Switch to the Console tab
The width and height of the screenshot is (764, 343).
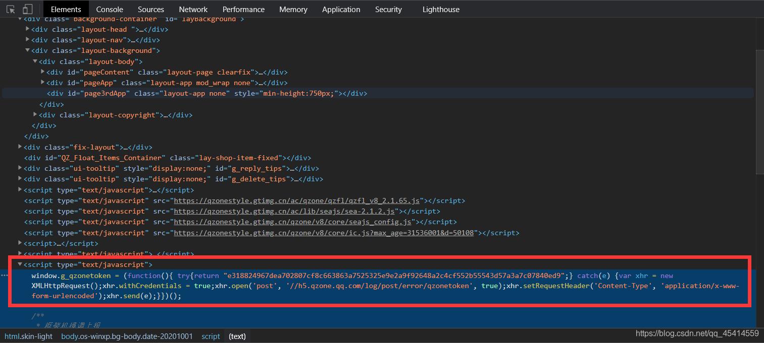(109, 9)
